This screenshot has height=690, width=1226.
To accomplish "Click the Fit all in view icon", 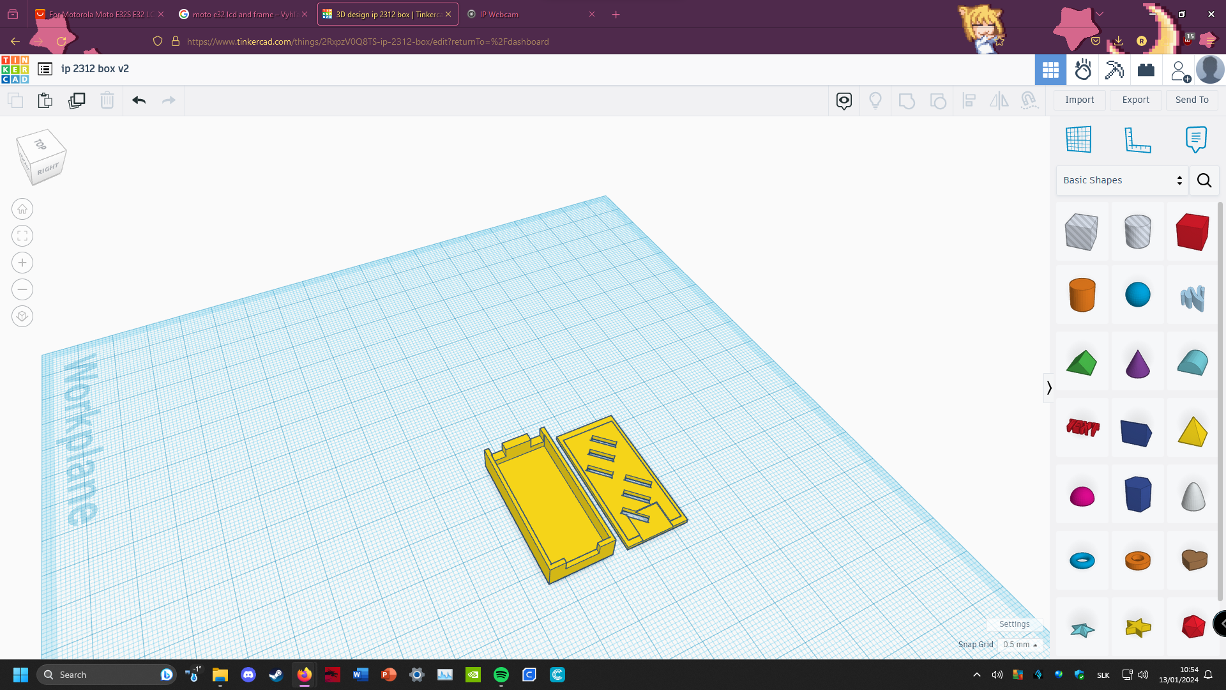I will pyautogui.click(x=22, y=236).
